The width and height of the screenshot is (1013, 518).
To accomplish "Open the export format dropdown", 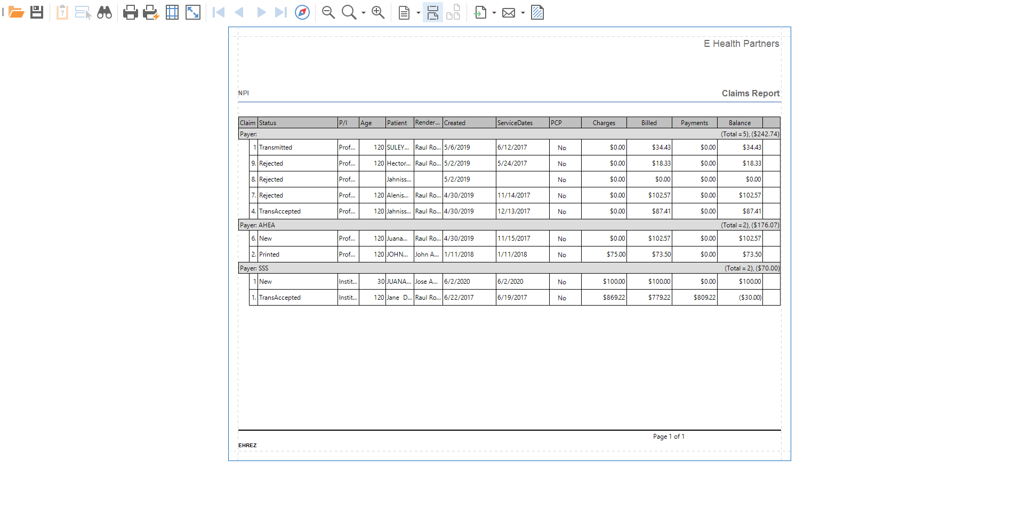I will (x=495, y=12).
